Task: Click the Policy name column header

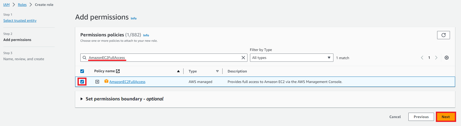Action: 104,71
